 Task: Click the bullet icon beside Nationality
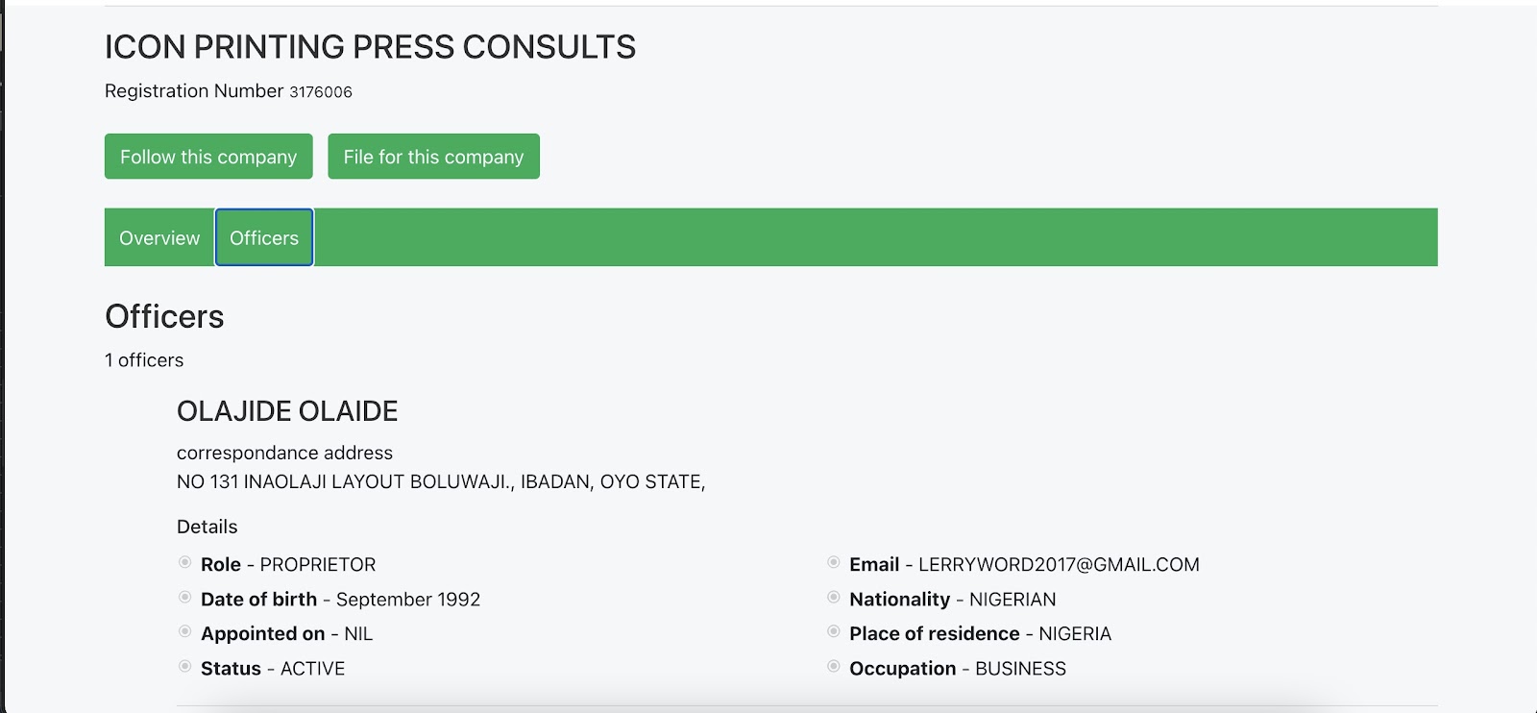834,598
